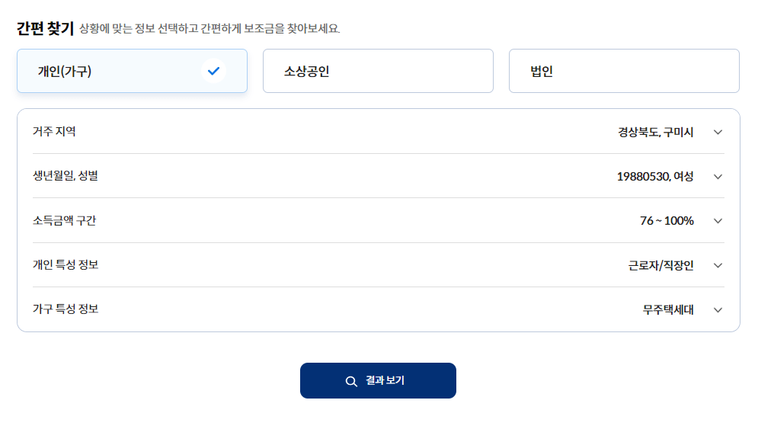Select the 개인(가구) option card
This screenshot has height=429, width=758.
[132, 71]
